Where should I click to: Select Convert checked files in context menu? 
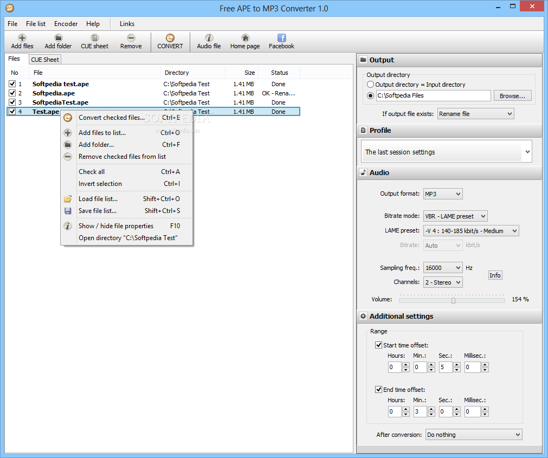126,118
